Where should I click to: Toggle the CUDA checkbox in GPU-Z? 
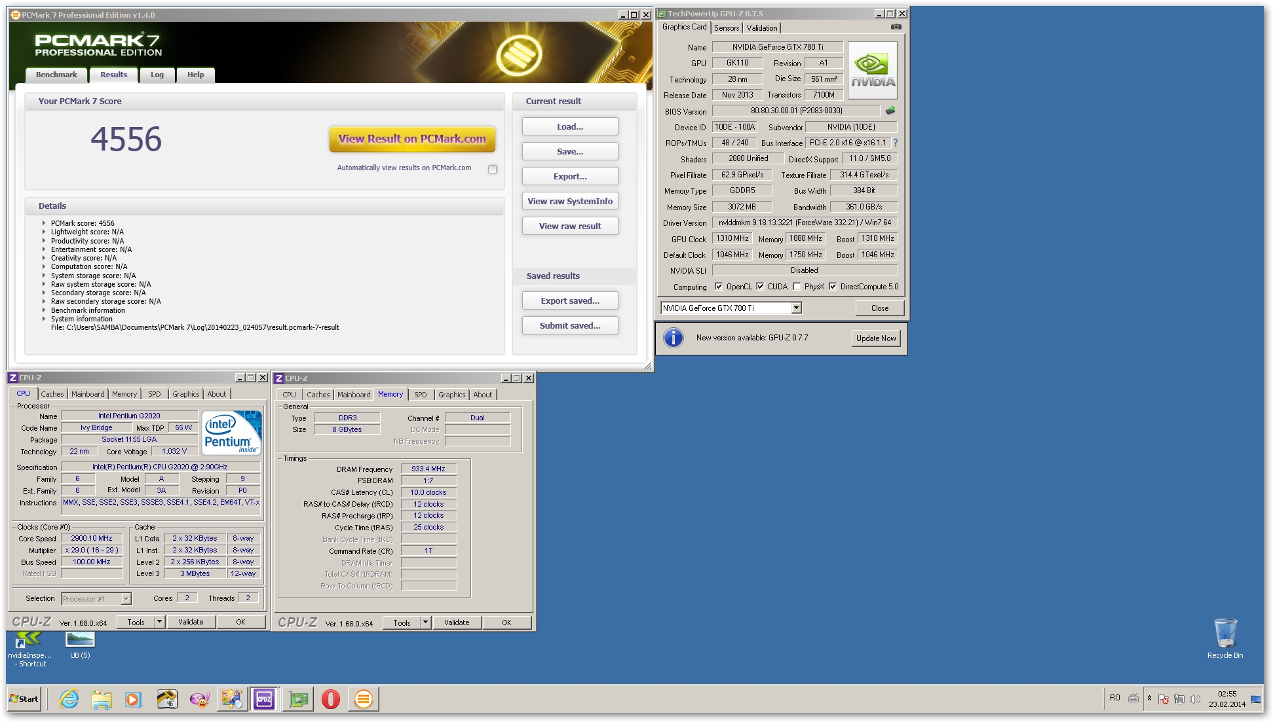[760, 286]
